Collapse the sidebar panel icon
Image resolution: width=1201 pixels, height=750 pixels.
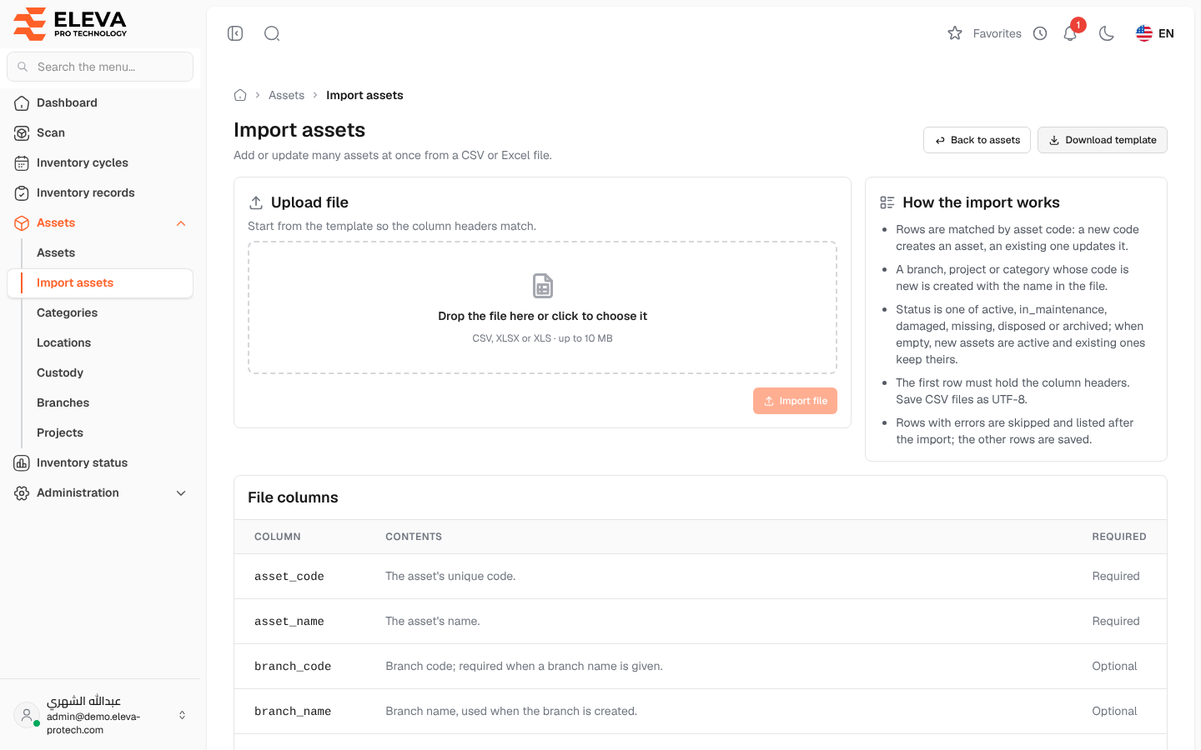point(235,33)
